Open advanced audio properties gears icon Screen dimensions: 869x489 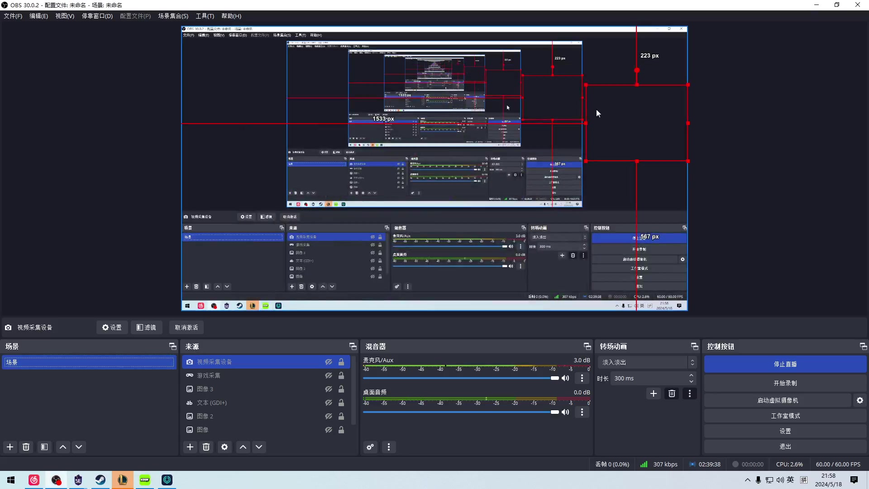point(370,447)
